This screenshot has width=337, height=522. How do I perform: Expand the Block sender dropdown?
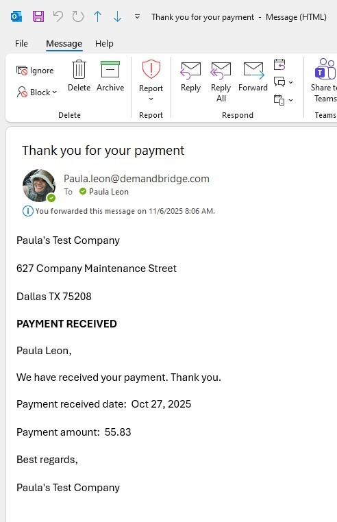tap(36, 92)
